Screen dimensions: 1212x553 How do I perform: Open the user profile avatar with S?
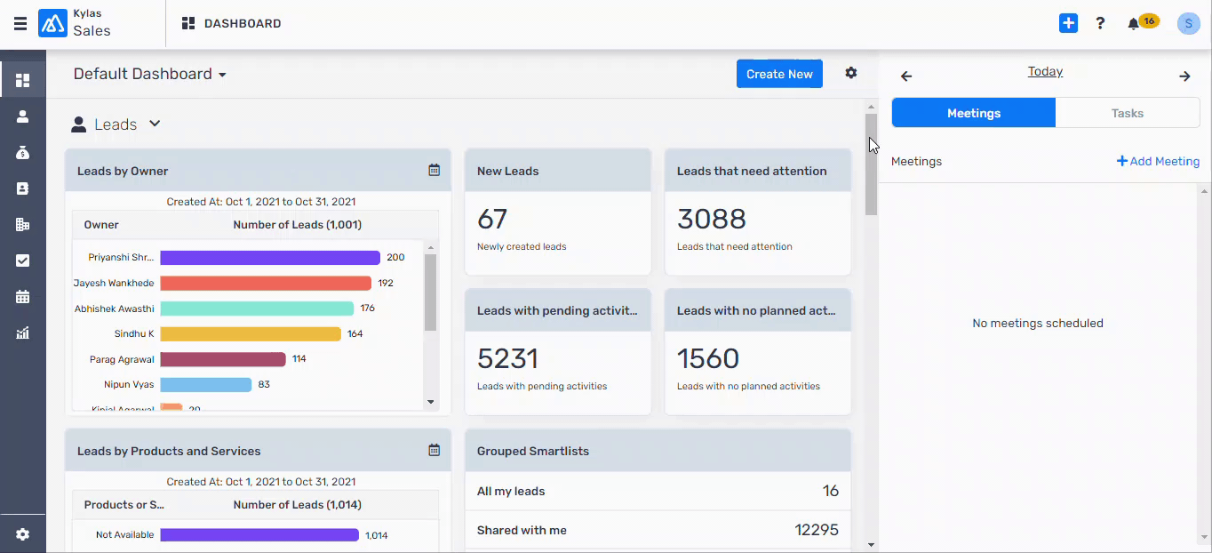pos(1188,22)
